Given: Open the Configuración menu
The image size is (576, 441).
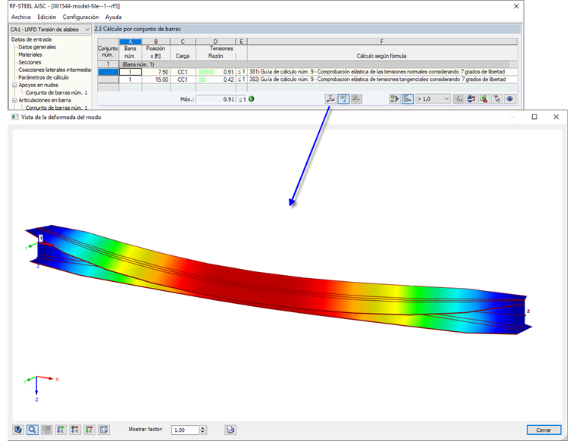Looking at the screenshot, I should tap(80, 17).
